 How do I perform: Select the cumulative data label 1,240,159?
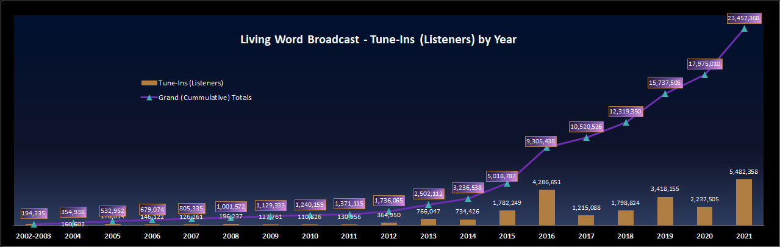tap(310, 205)
